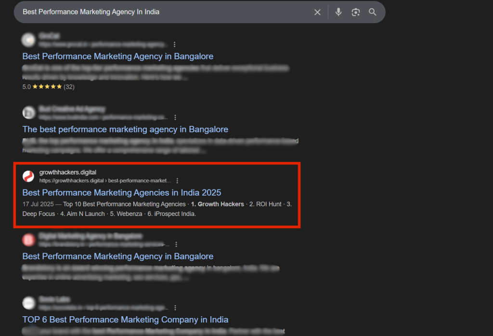Viewport: 493px width, 336px height.
Task: Click the red favicon of the Digital Marketing Agency result
Action: tap(28, 240)
